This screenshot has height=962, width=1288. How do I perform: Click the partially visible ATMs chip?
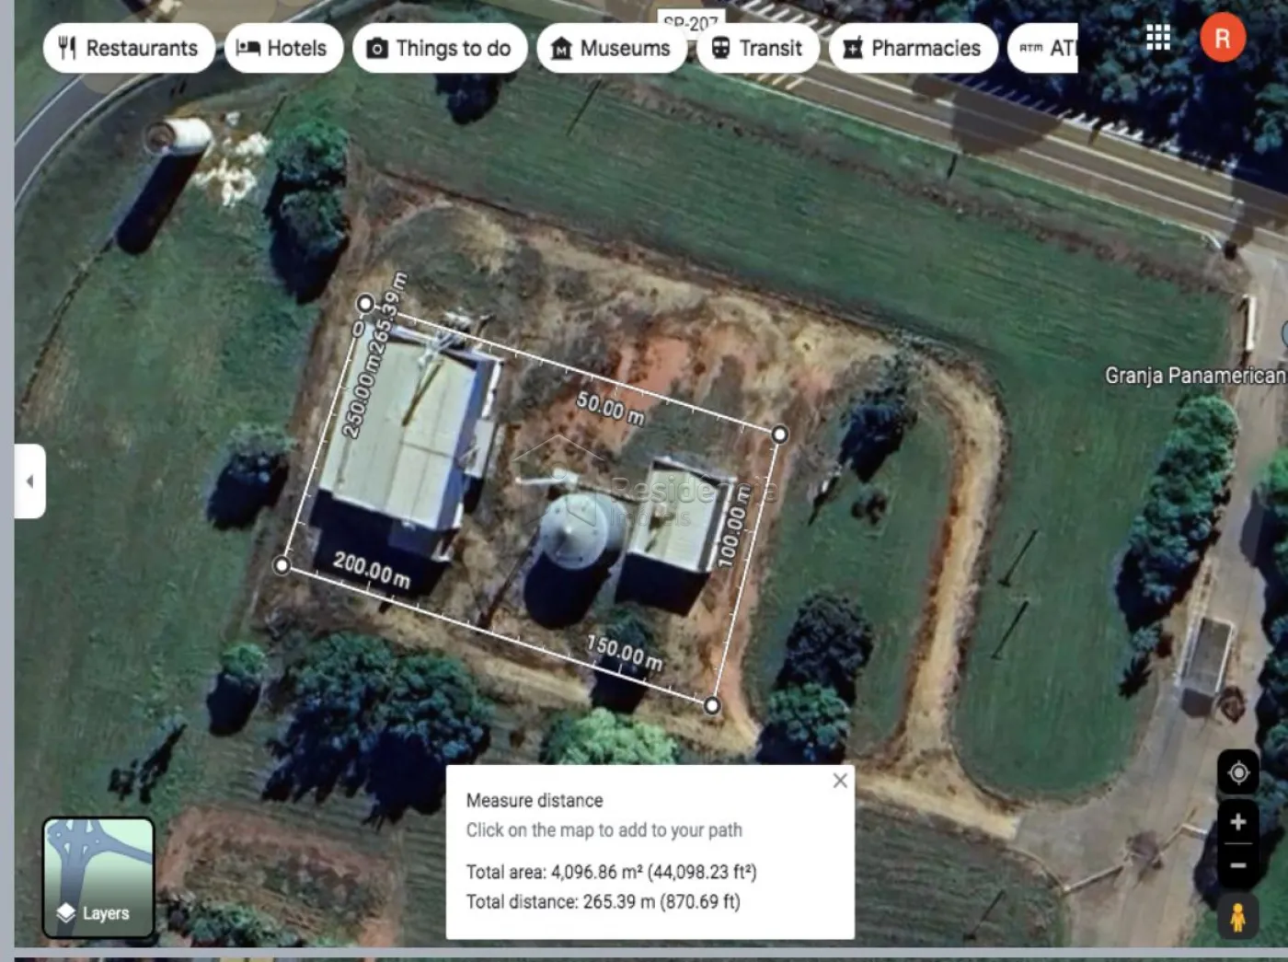1045,48
